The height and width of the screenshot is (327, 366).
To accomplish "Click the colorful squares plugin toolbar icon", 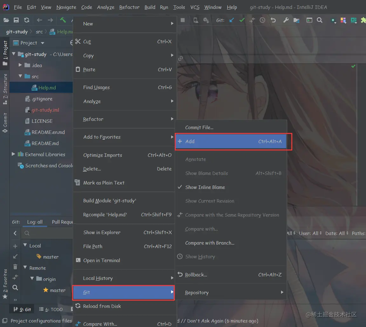I will point(343,20).
